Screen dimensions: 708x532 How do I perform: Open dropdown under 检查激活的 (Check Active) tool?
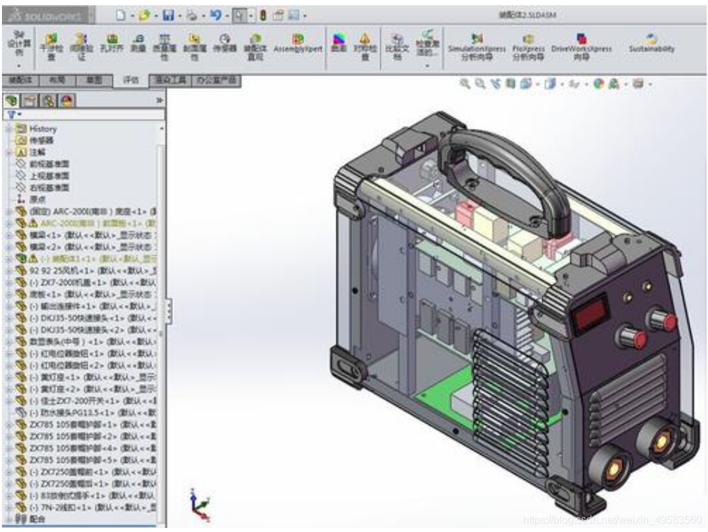[x=426, y=66]
